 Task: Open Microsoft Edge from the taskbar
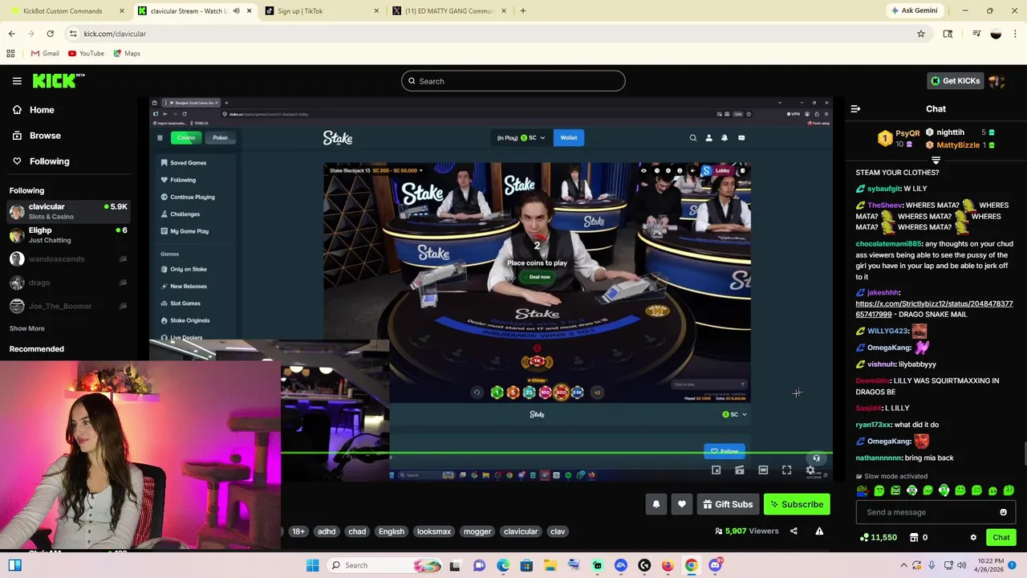point(502,565)
